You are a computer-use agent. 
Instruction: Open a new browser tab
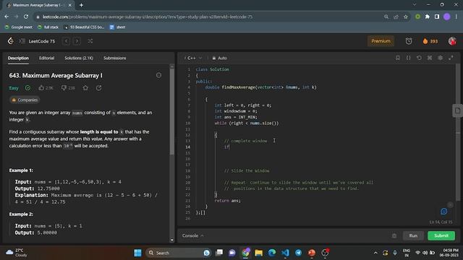(x=81, y=5)
